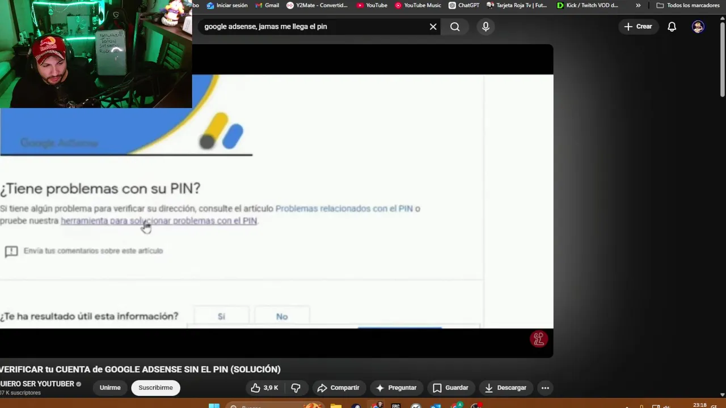Click the Preguntar button
Image resolution: width=726 pixels, height=408 pixels.
396,388
